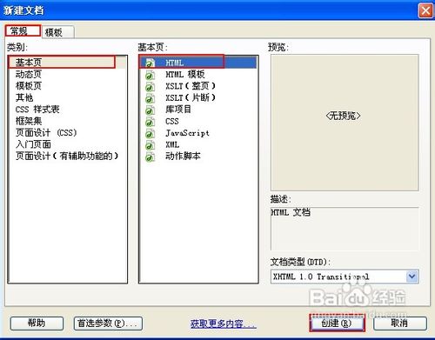Click the 库项目 file icon
This screenshot has height=340, width=435.
(150, 110)
